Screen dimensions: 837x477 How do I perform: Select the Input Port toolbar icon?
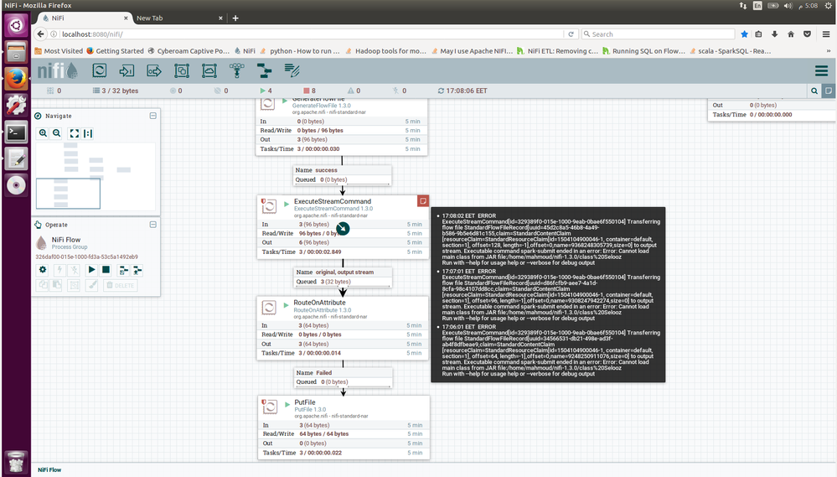coord(127,70)
